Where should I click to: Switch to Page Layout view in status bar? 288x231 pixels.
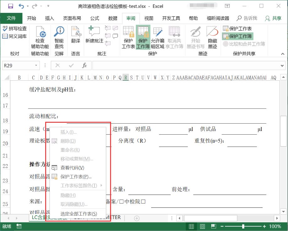point(202,226)
